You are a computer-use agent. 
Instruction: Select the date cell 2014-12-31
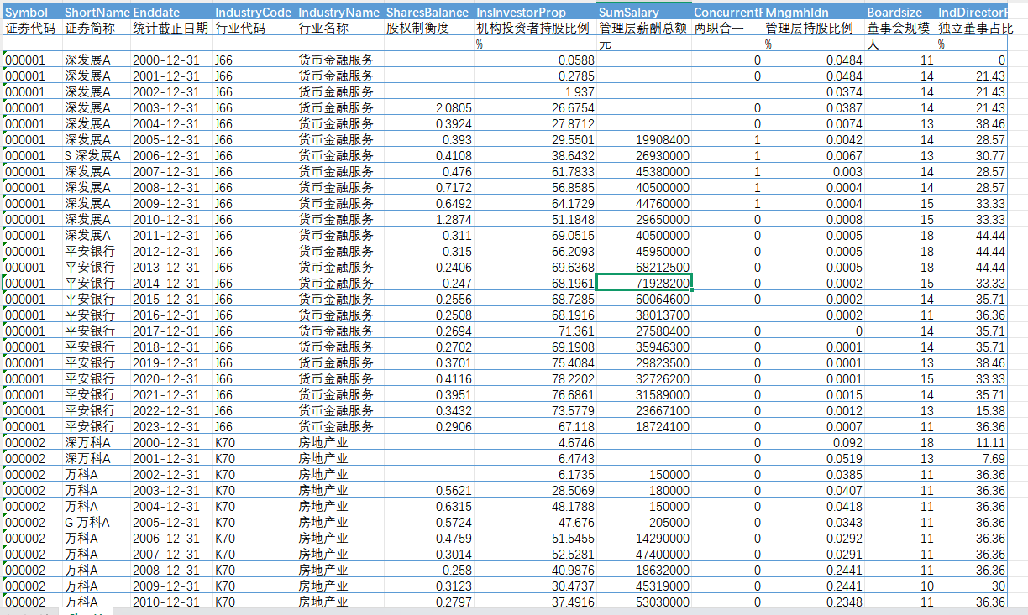[x=172, y=283]
